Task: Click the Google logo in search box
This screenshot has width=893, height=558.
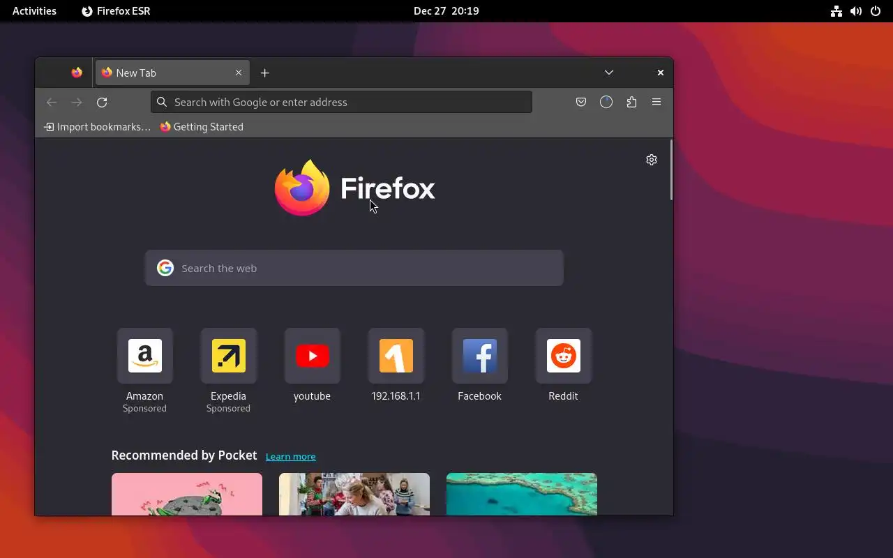Action: tap(165, 268)
